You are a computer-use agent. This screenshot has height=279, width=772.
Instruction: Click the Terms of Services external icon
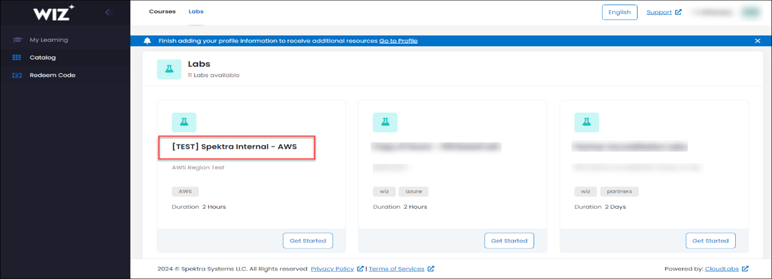click(x=431, y=269)
